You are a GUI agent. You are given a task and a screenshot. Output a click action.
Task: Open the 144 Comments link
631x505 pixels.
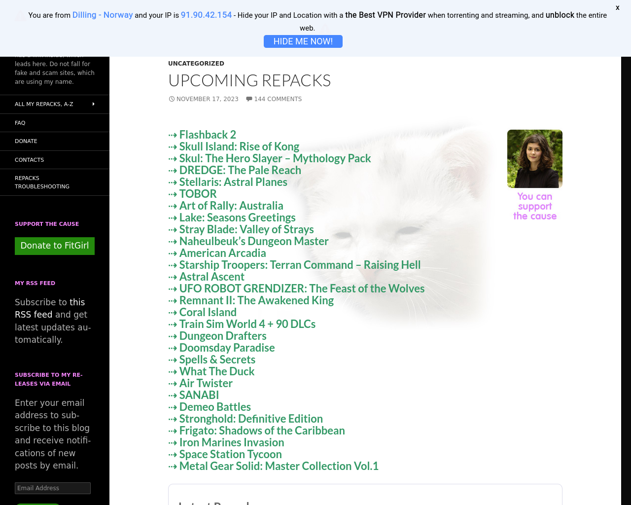click(x=278, y=99)
